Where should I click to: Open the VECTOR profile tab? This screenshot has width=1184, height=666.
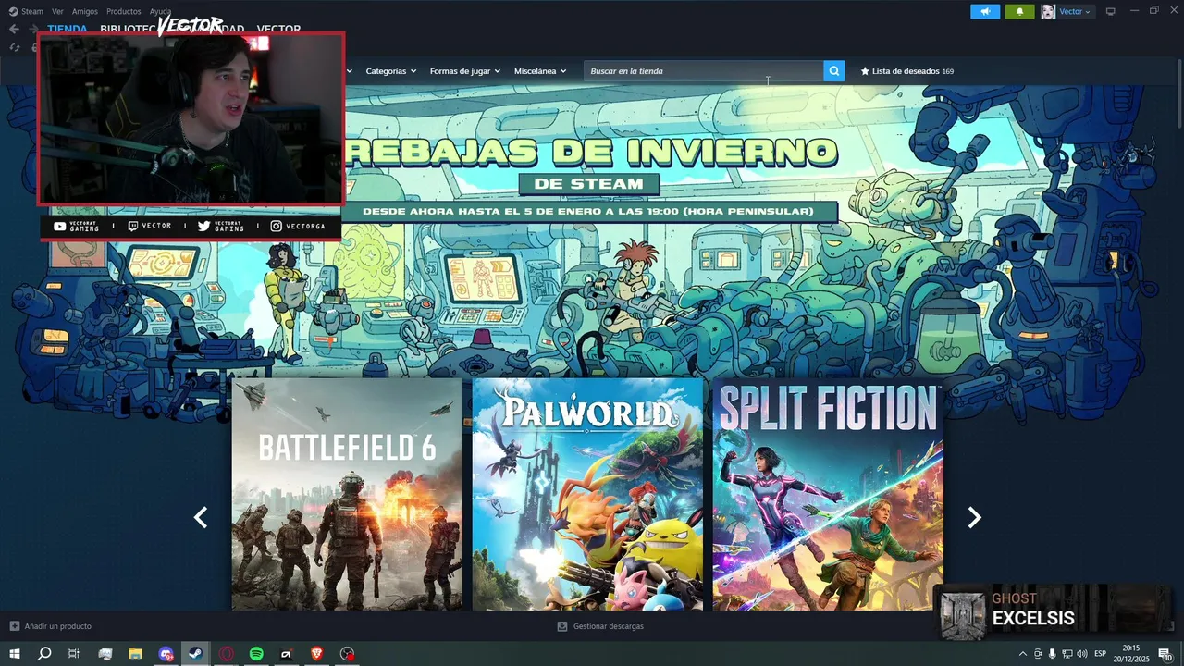click(x=278, y=29)
